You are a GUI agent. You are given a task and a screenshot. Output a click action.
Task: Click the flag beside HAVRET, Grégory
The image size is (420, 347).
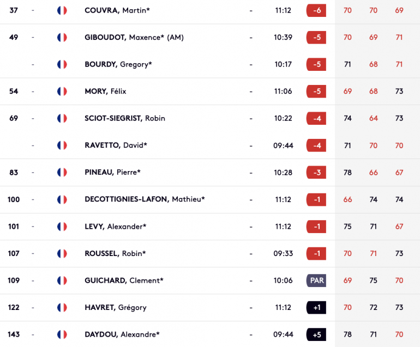62,307
